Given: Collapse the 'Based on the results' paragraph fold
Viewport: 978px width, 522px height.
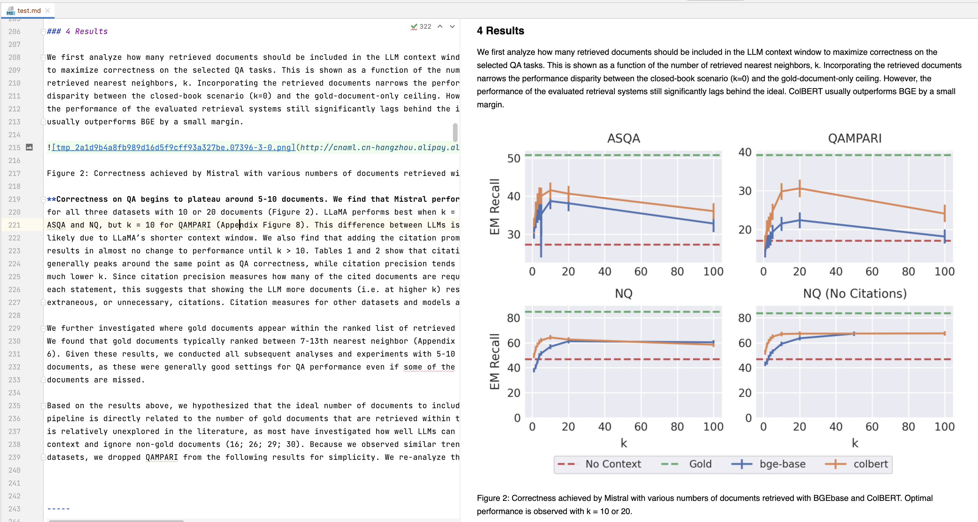Looking at the screenshot, I should tap(43, 406).
